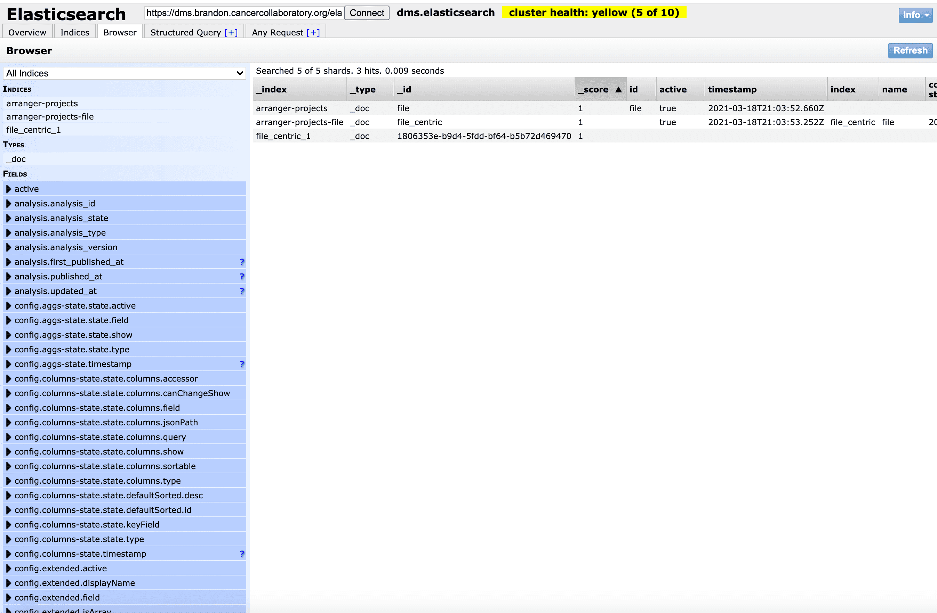Filter by arranger-projects index
937x613 pixels.
125,104
